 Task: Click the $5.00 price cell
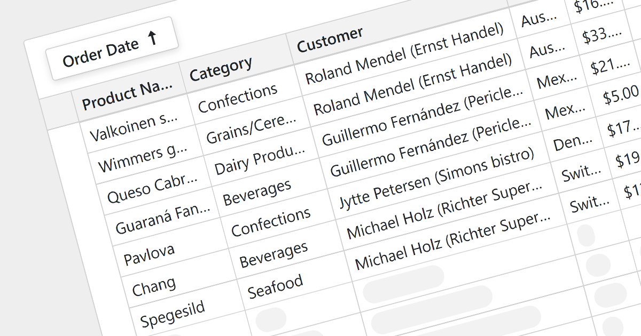pyautogui.click(x=620, y=97)
